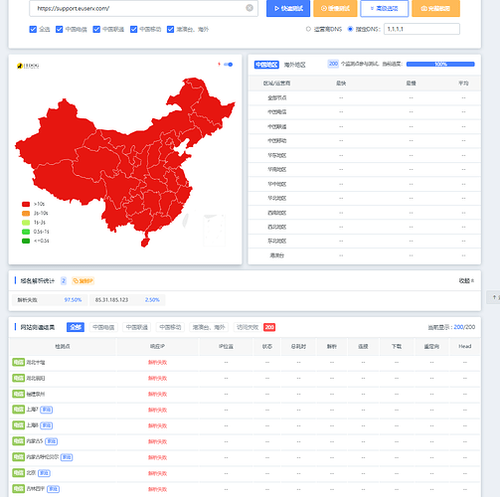500x497 pixels.
Task: Click the red >10s legend color swatch
Action: (26, 204)
